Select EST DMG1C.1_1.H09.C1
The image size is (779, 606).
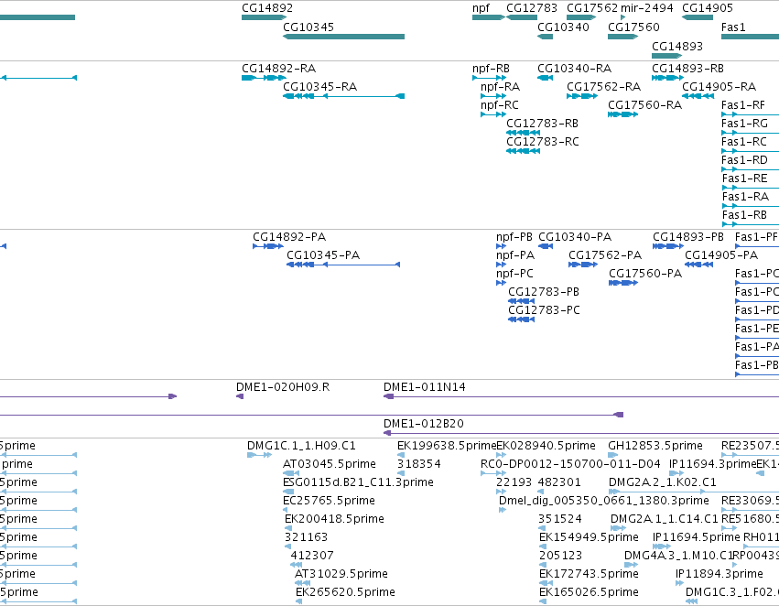[x=301, y=446]
